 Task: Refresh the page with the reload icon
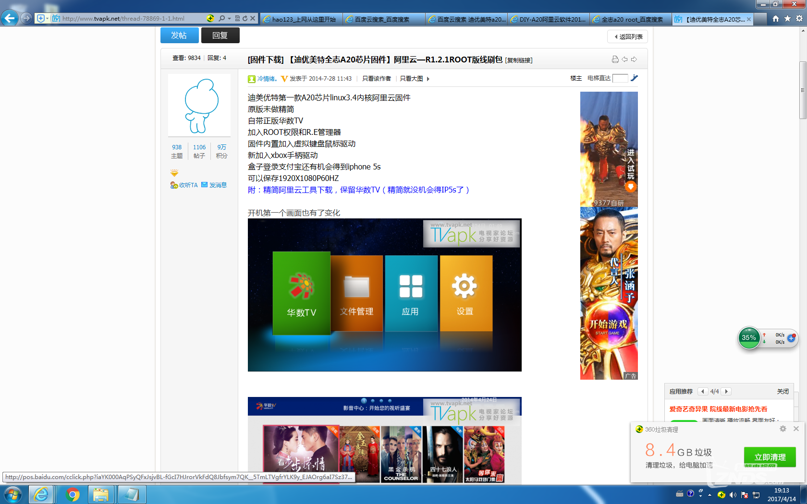pyautogui.click(x=245, y=18)
